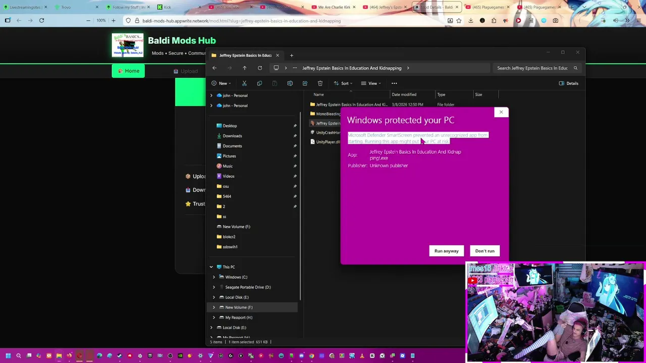Expand the first john - Personal node
This screenshot has width=646, height=363.
tap(211, 95)
